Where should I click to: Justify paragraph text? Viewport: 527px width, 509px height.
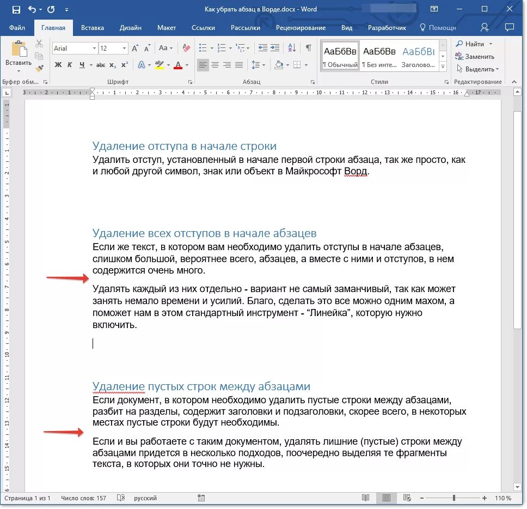(239, 65)
